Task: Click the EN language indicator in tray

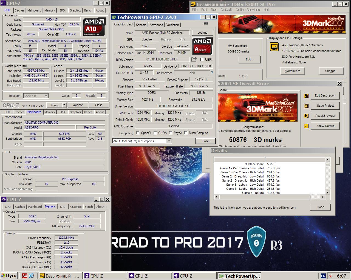Action: click(x=323, y=276)
